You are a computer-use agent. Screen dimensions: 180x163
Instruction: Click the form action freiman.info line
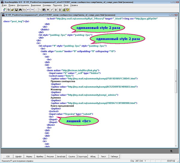(x=73, y=70)
